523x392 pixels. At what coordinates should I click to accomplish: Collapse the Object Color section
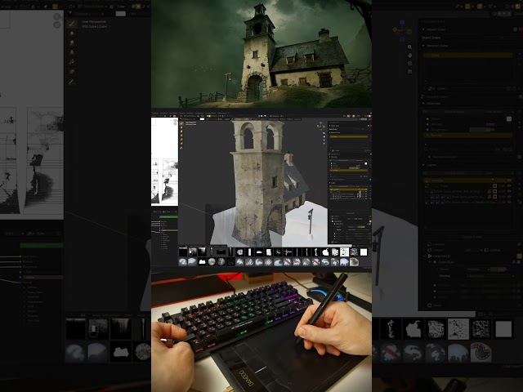[x=423, y=29]
